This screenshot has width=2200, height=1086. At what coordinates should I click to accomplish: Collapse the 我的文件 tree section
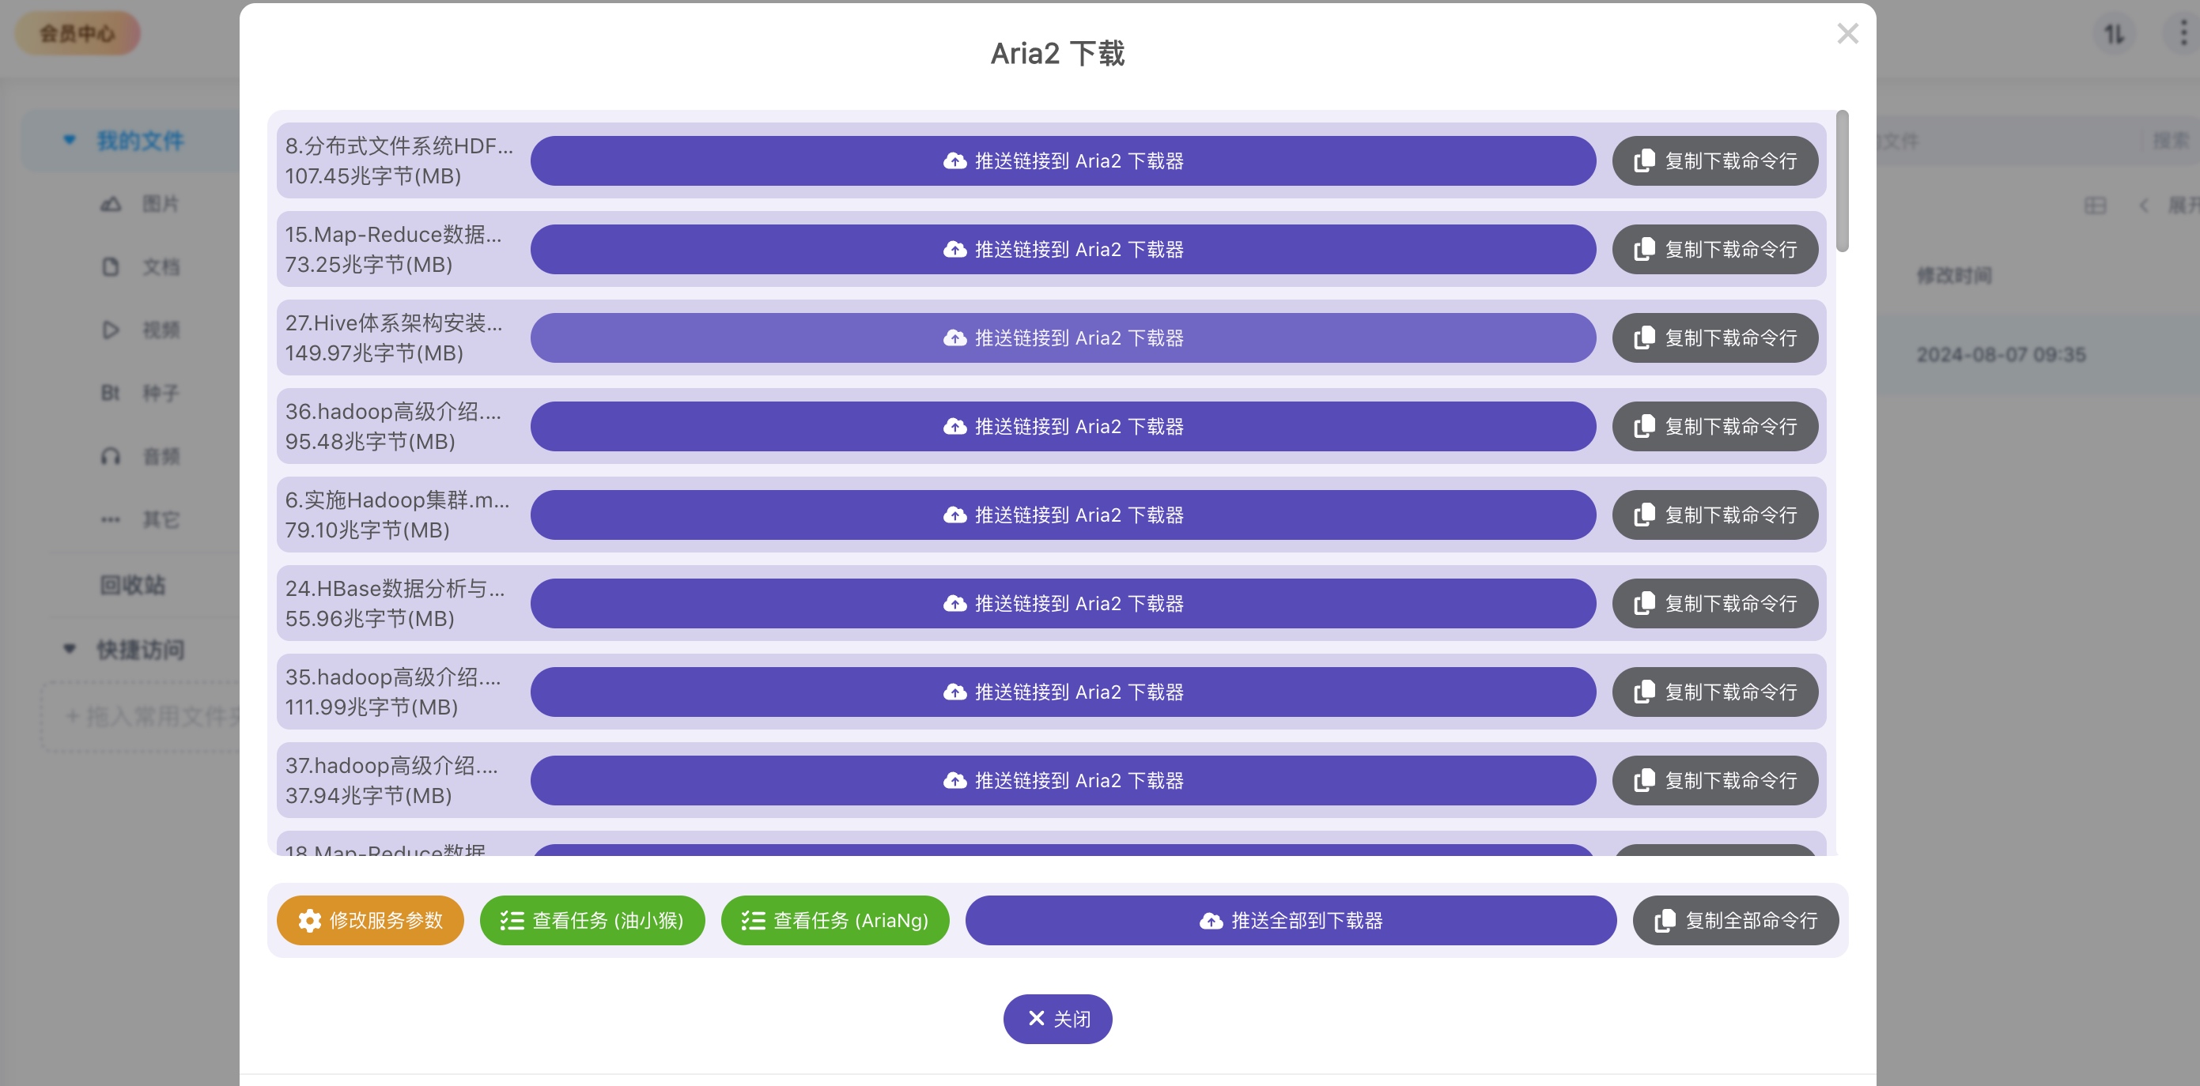[69, 140]
